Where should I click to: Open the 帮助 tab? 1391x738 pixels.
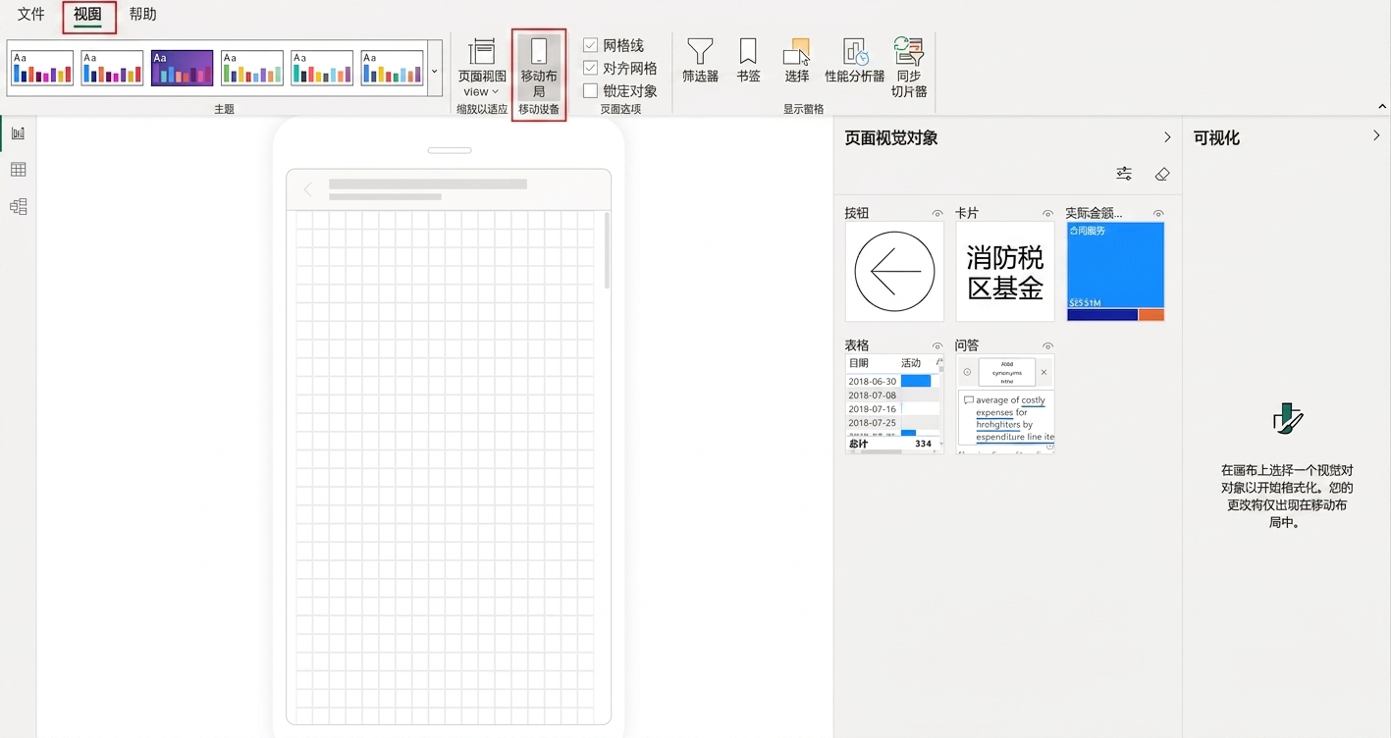coord(143,14)
